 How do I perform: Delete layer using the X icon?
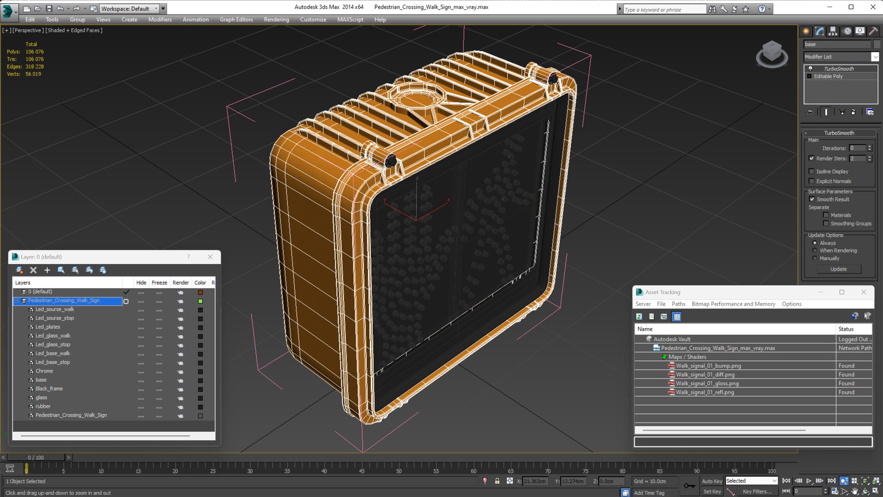[33, 270]
